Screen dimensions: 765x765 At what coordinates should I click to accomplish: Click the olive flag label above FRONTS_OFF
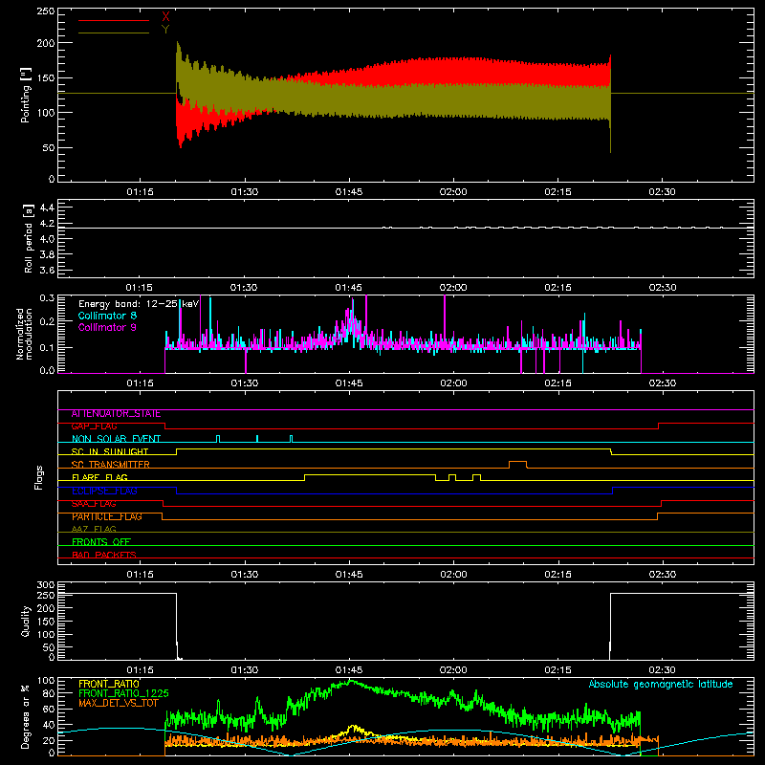click(94, 529)
